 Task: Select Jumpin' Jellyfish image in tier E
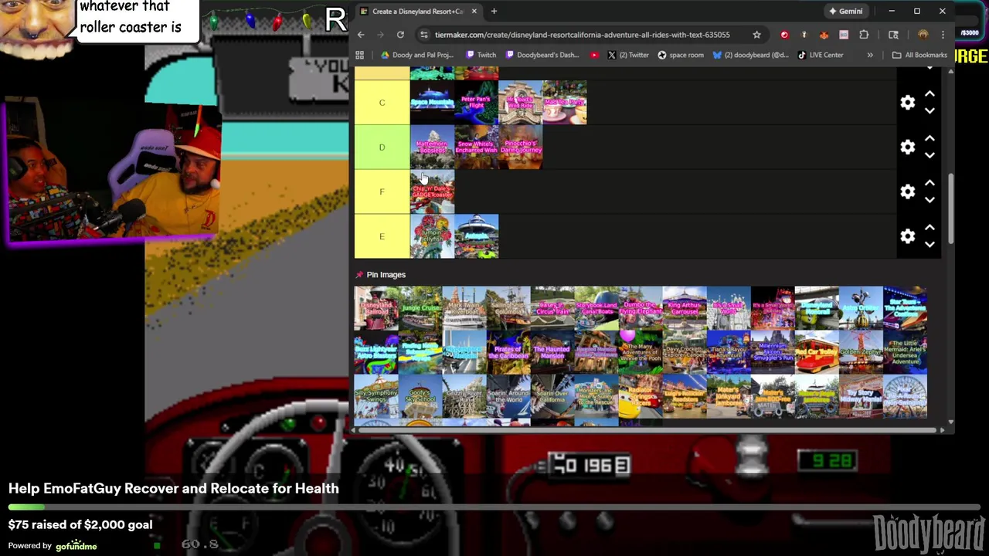point(432,236)
